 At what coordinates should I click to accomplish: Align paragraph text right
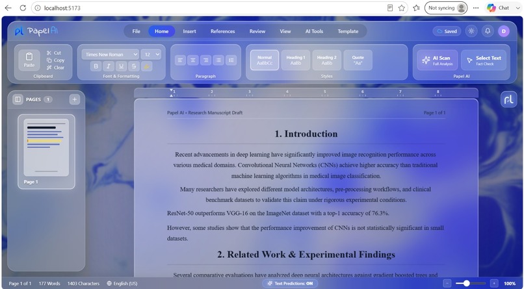click(206, 60)
